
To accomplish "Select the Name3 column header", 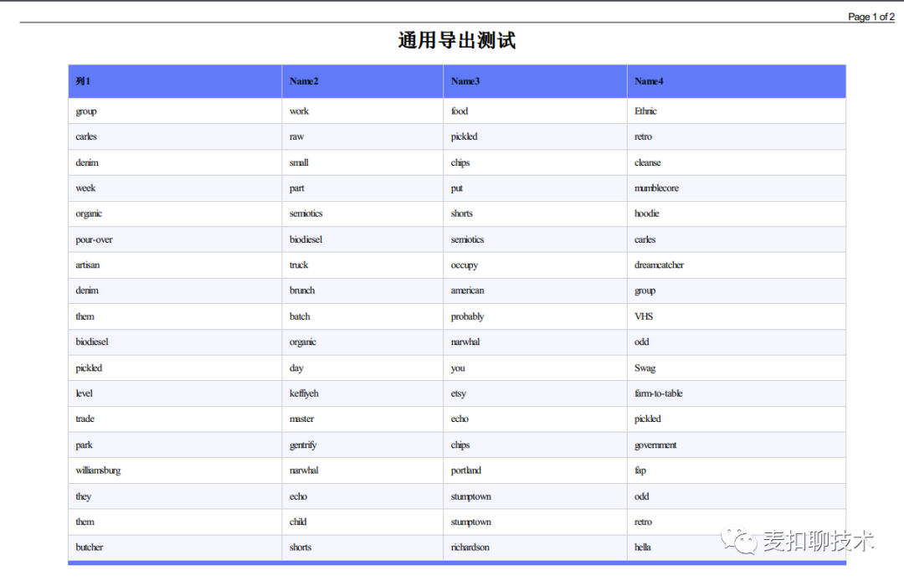I will 465,81.
